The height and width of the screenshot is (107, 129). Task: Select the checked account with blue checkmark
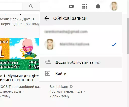click(x=81, y=44)
